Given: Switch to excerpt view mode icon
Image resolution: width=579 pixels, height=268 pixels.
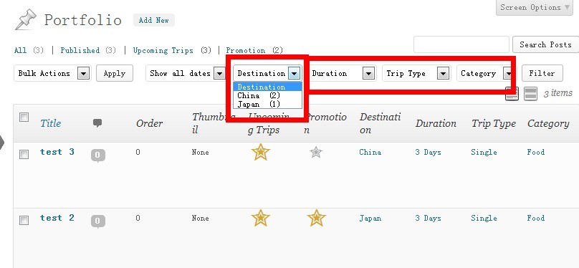Looking at the screenshot, I should click(x=530, y=93).
